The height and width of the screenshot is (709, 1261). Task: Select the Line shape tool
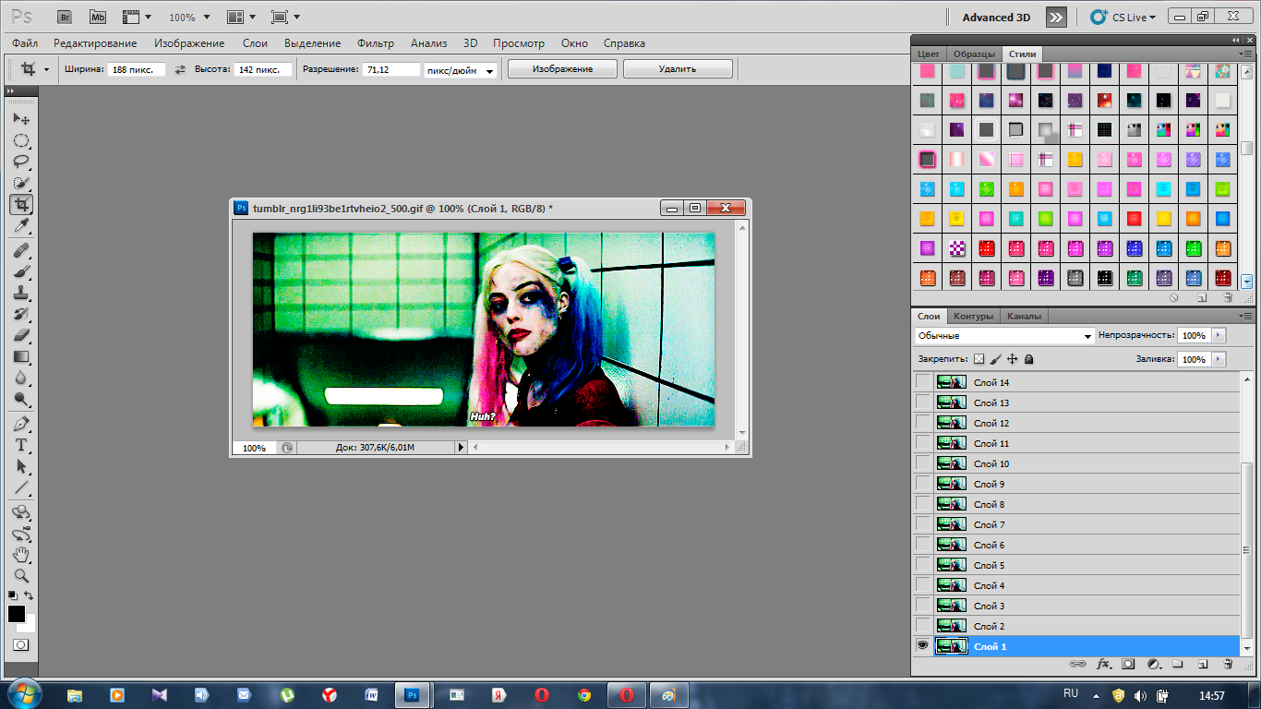tap(21, 488)
